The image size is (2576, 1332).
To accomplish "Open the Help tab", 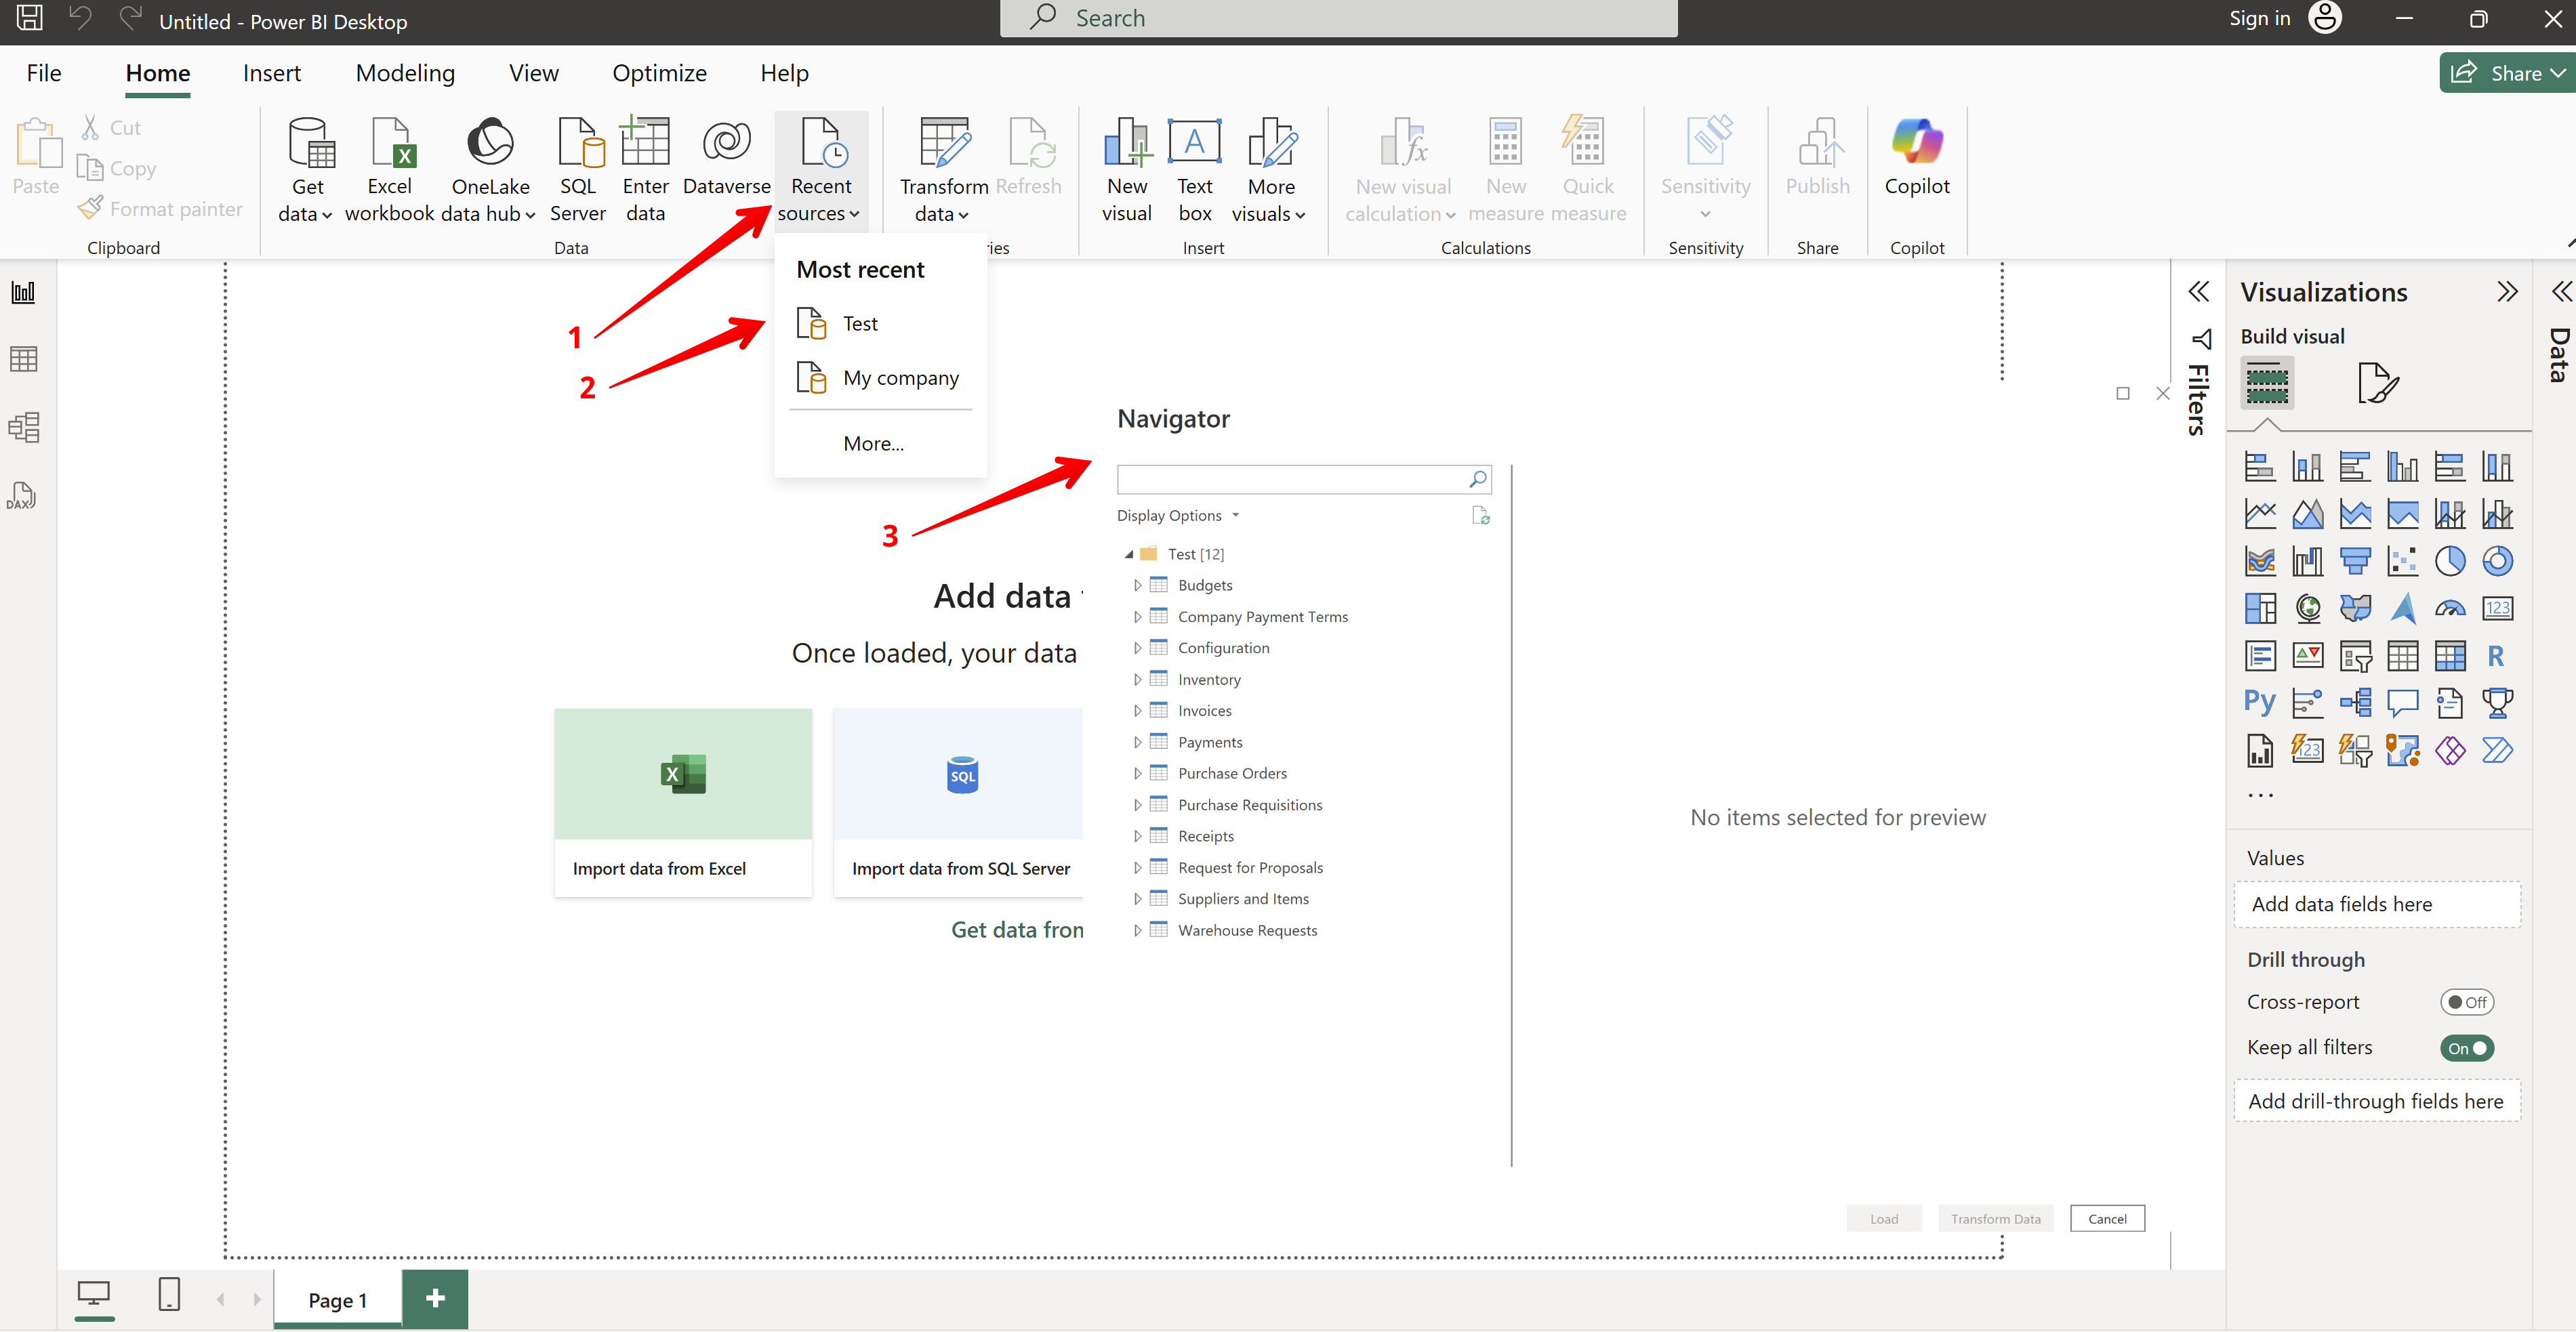I will [784, 73].
